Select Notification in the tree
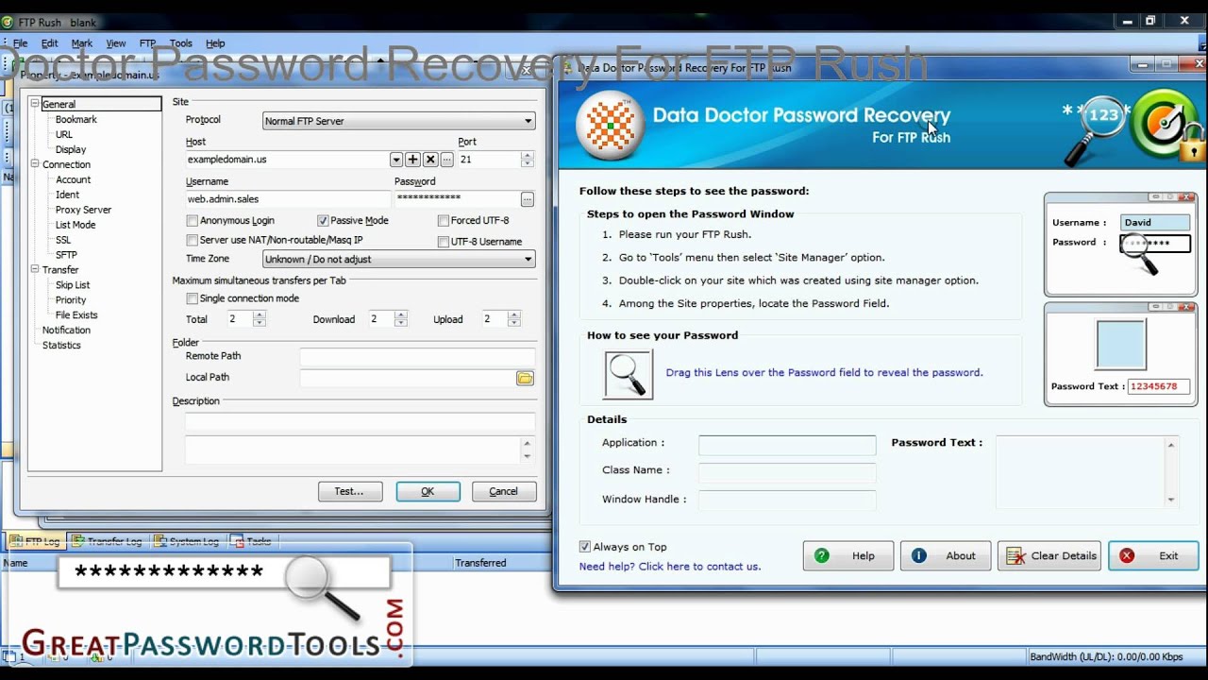This screenshot has width=1208, height=680. pos(66,331)
